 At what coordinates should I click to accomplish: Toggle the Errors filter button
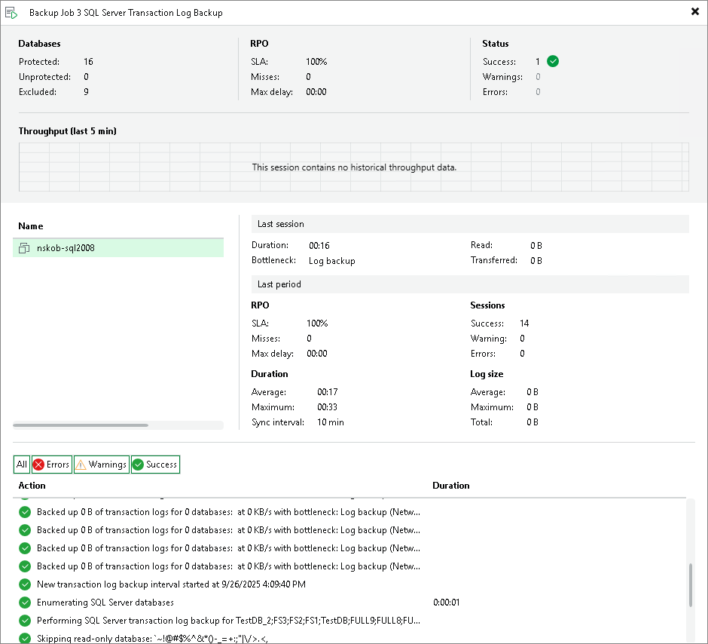(52, 465)
